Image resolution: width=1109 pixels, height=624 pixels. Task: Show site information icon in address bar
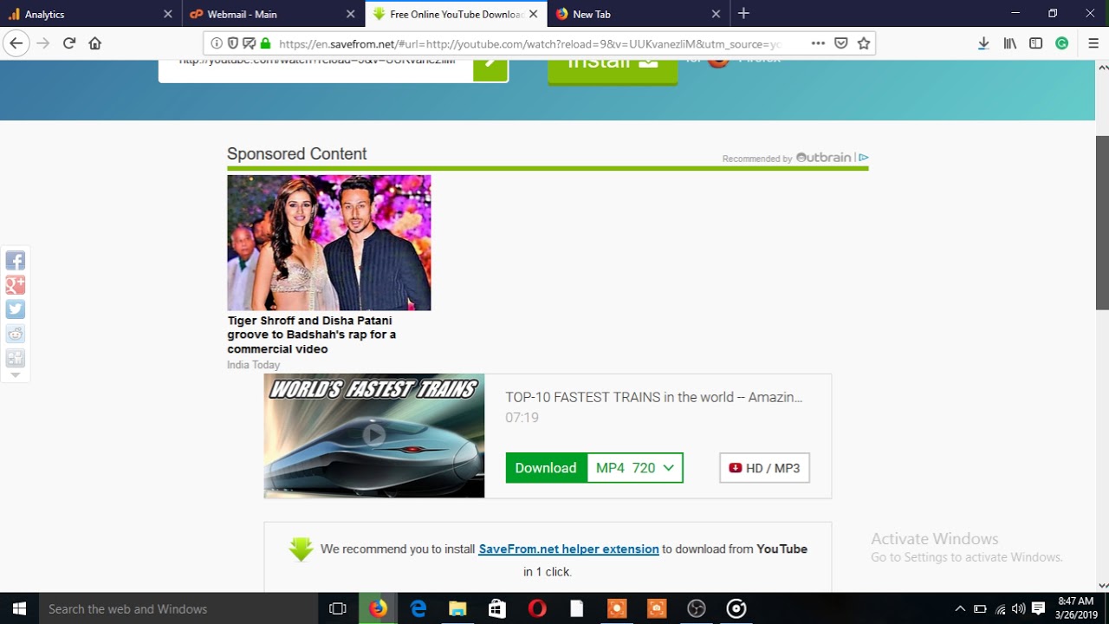point(217,43)
